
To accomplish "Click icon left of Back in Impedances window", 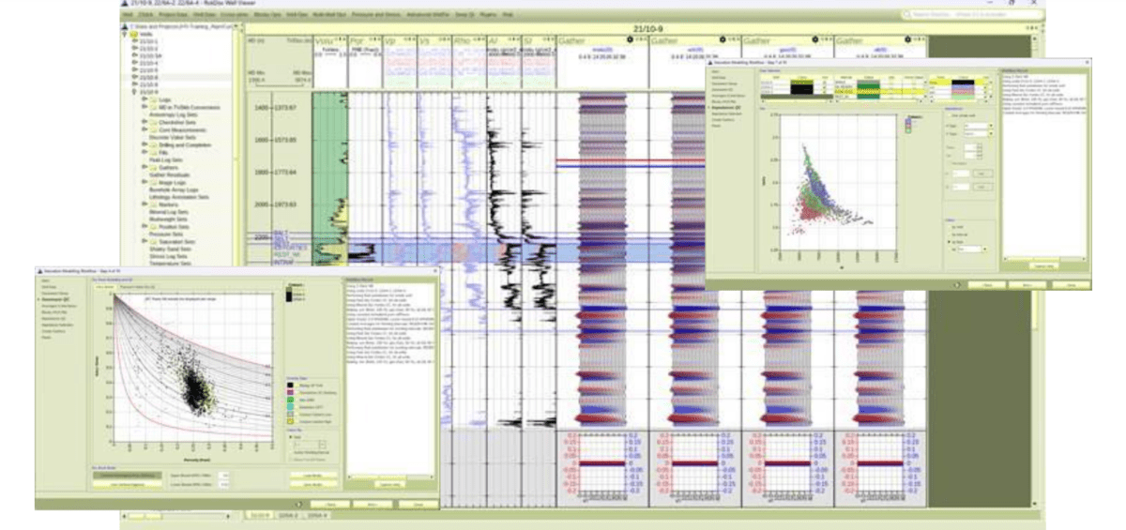I will pos(957,284).
